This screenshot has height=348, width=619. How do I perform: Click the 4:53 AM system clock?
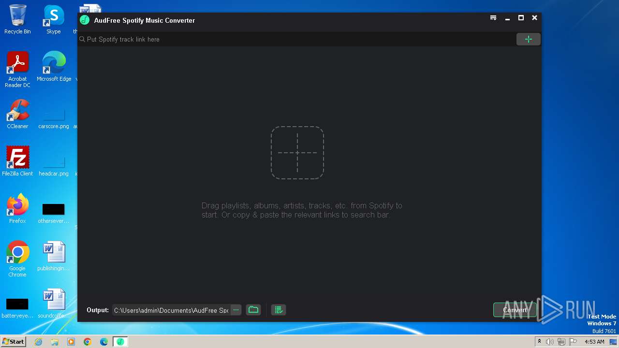point(594,342)
